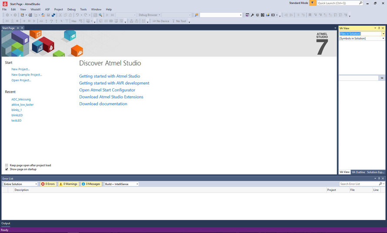The height and width of the screenshot is (233, 387).
Task: Toggle the 0 Warnings filter
Action: 68,184
